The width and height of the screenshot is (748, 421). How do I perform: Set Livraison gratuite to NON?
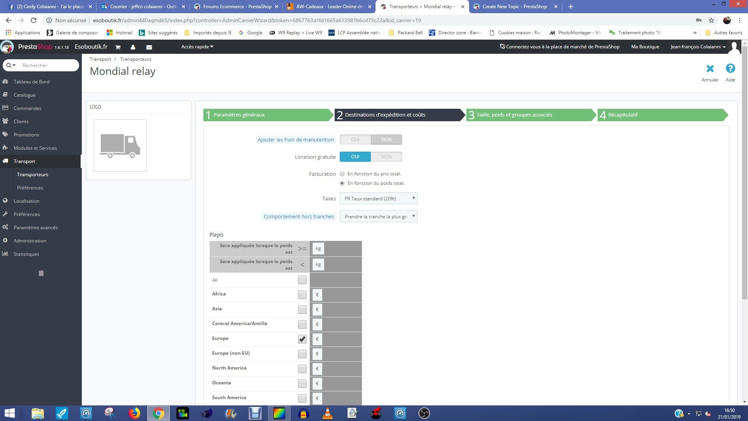point(386,157)
